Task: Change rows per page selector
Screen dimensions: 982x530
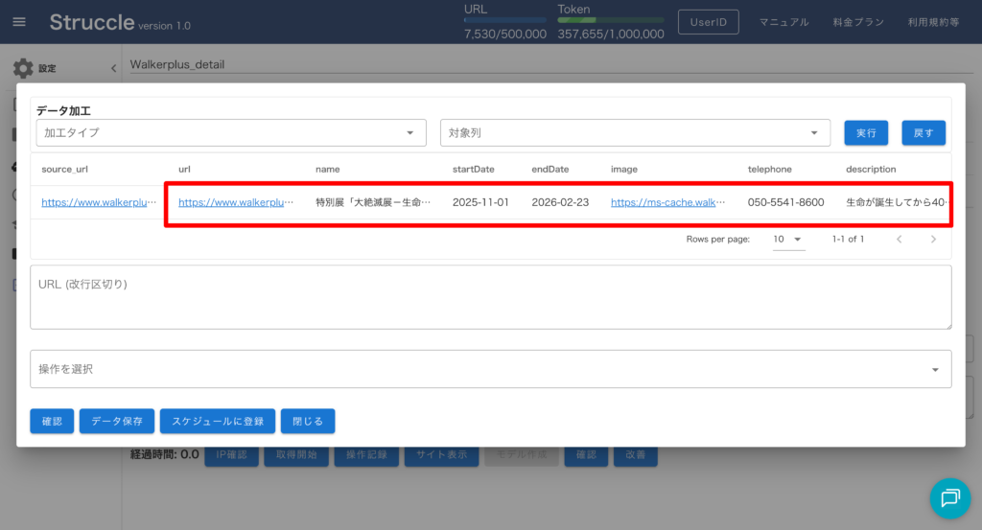Action: (x=788, y=239)
